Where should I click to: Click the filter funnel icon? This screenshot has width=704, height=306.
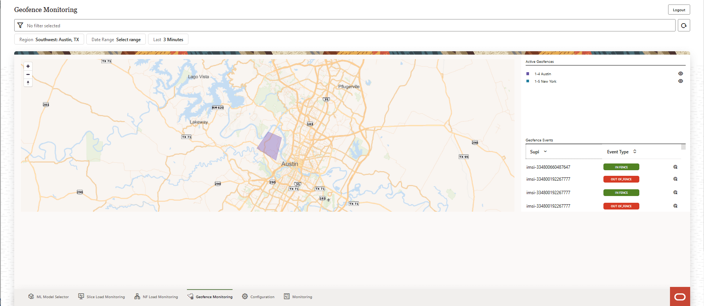[x=20, y=25]
